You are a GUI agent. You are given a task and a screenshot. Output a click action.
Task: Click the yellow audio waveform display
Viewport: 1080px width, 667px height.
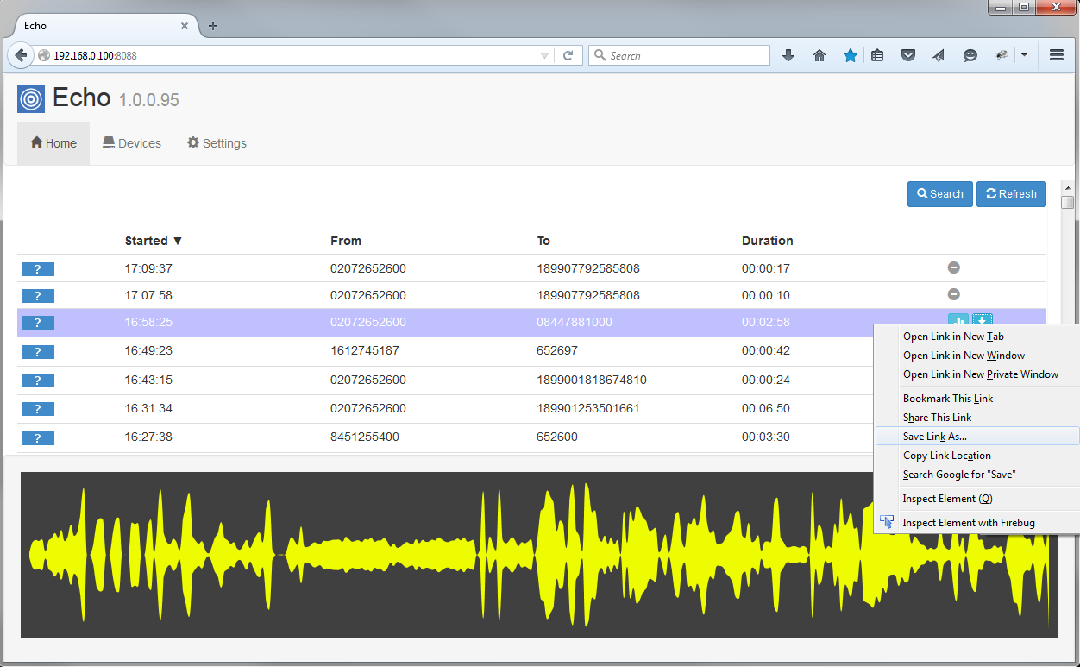(x=538, y=555)
